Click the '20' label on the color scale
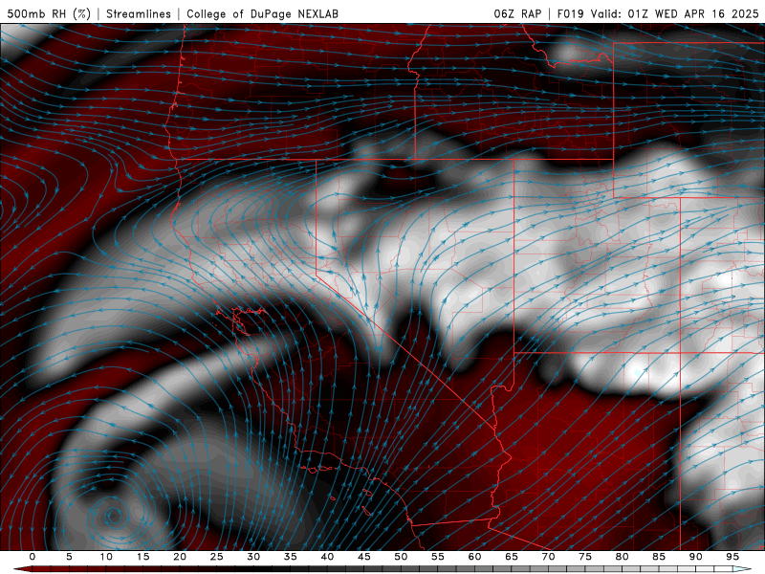The width and height of the screenshot is (765, 574). click(180, 557)
